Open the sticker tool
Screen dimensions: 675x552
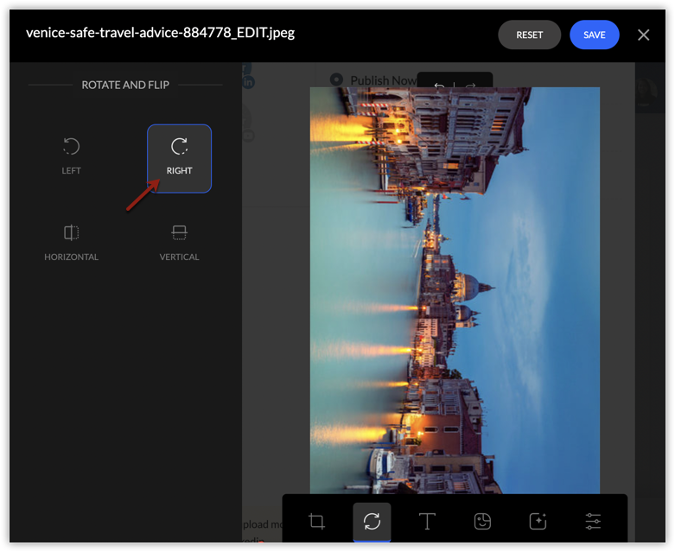(482, 521)
